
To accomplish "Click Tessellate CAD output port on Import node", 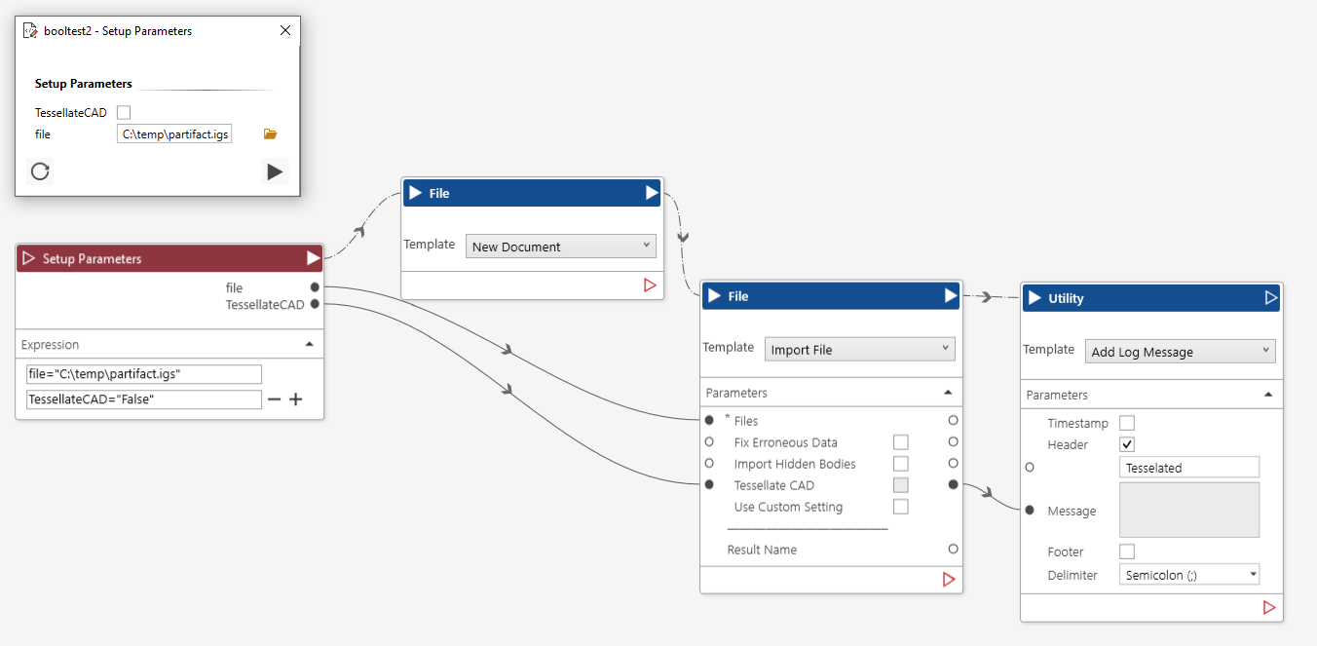I will [x=953, y=484].
